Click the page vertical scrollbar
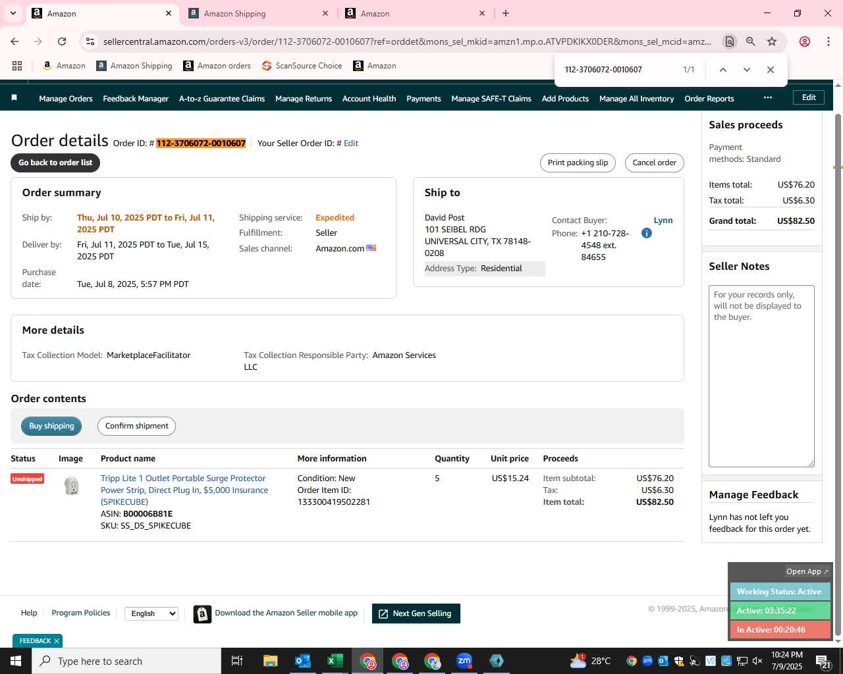The height and width of the screenshot is (674, 843). 838,375
